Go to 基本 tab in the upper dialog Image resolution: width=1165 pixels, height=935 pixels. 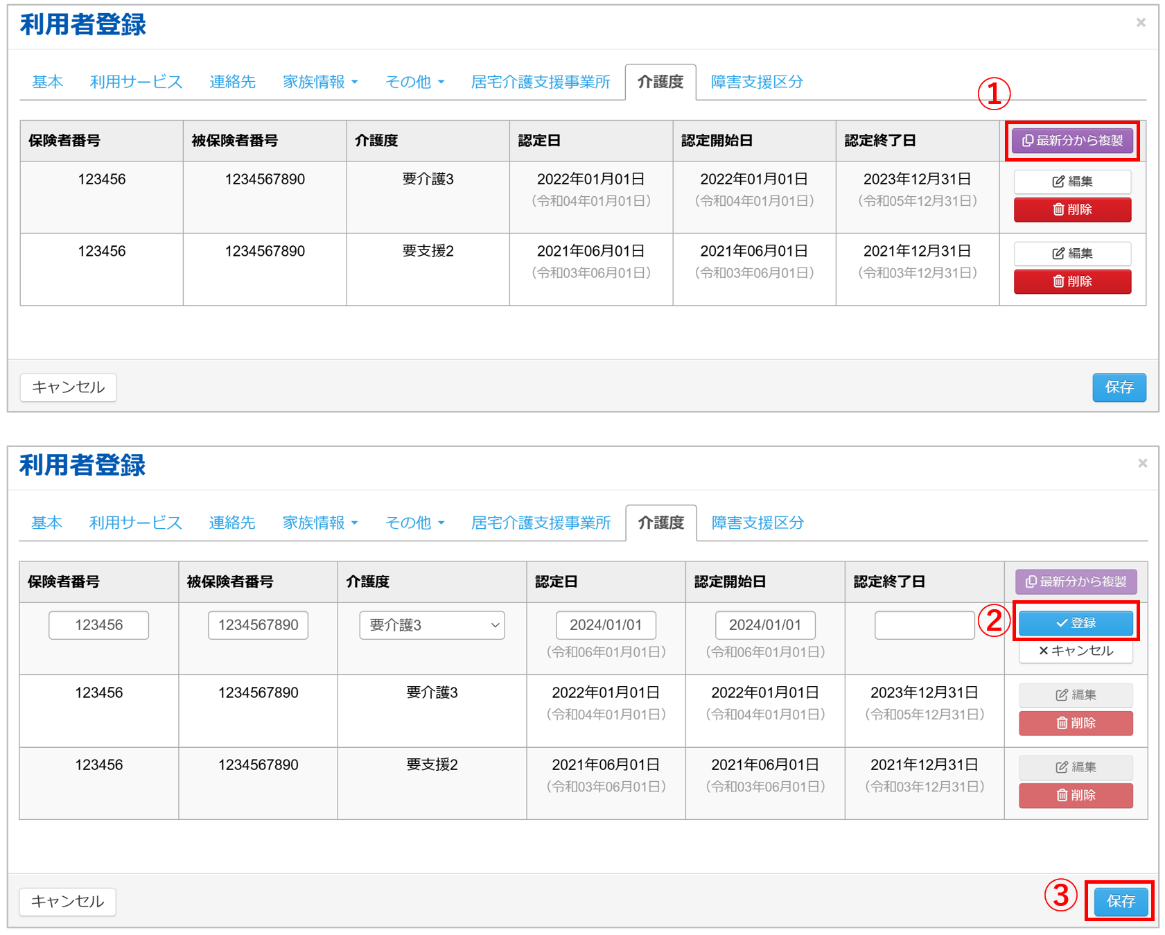(x=47, y=82)
